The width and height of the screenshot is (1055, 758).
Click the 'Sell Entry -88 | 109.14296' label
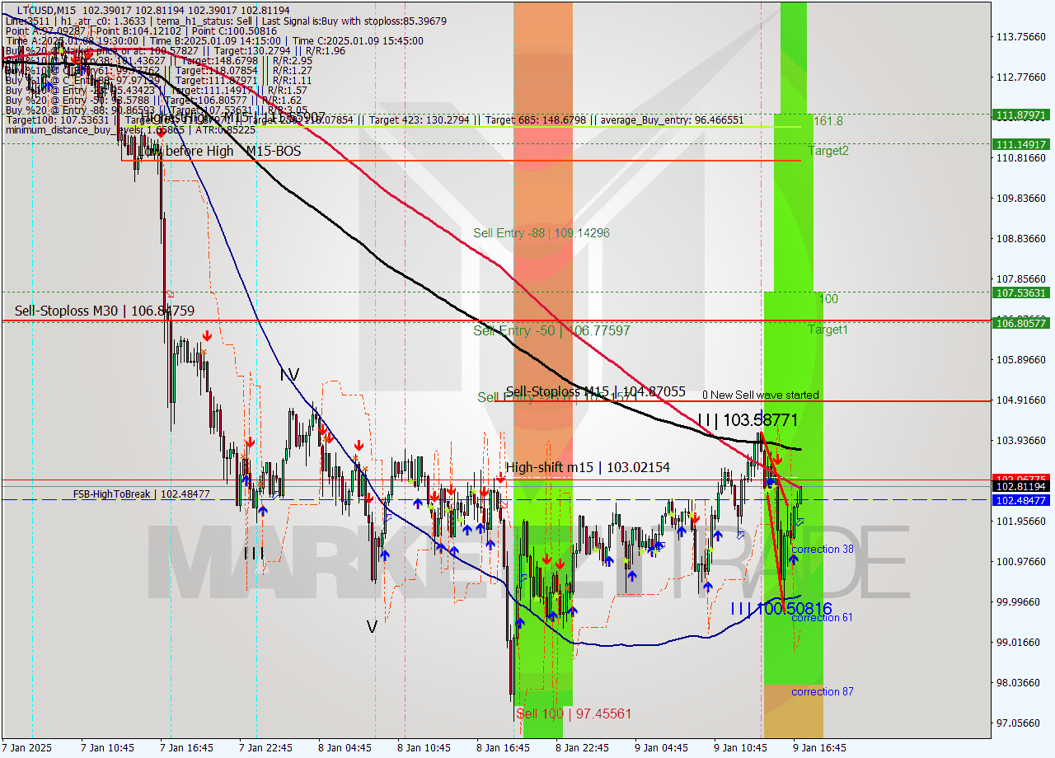(542, 233)
